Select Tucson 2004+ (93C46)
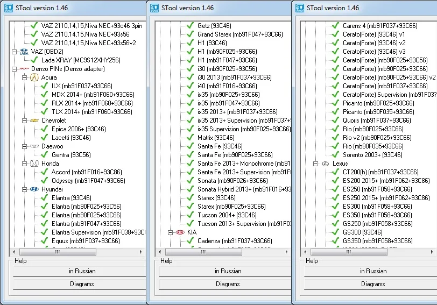The image size is (437, 305). click(227, 215)
